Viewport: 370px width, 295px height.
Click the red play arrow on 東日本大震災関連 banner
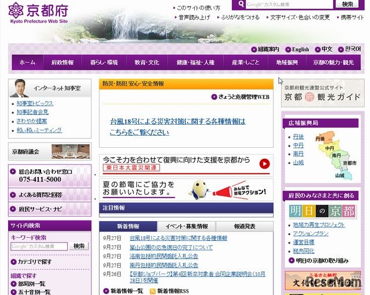[x=264, y=163]
